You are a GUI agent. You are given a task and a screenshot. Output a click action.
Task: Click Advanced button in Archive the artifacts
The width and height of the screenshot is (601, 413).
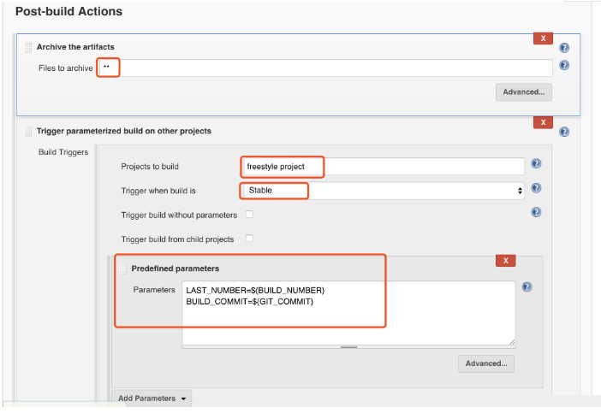click(x=523, y=92)
